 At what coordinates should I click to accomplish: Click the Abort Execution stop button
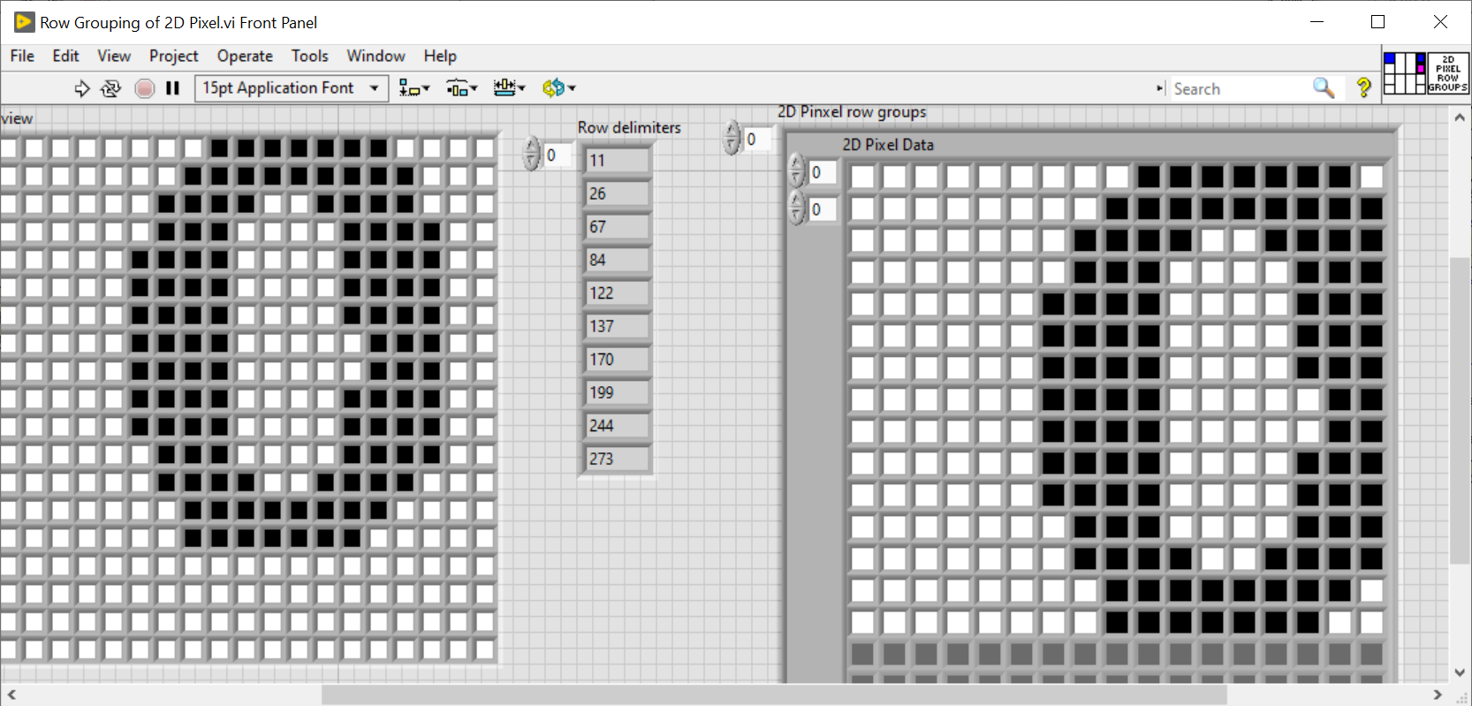pyautogui.click(x=145, y=88)
